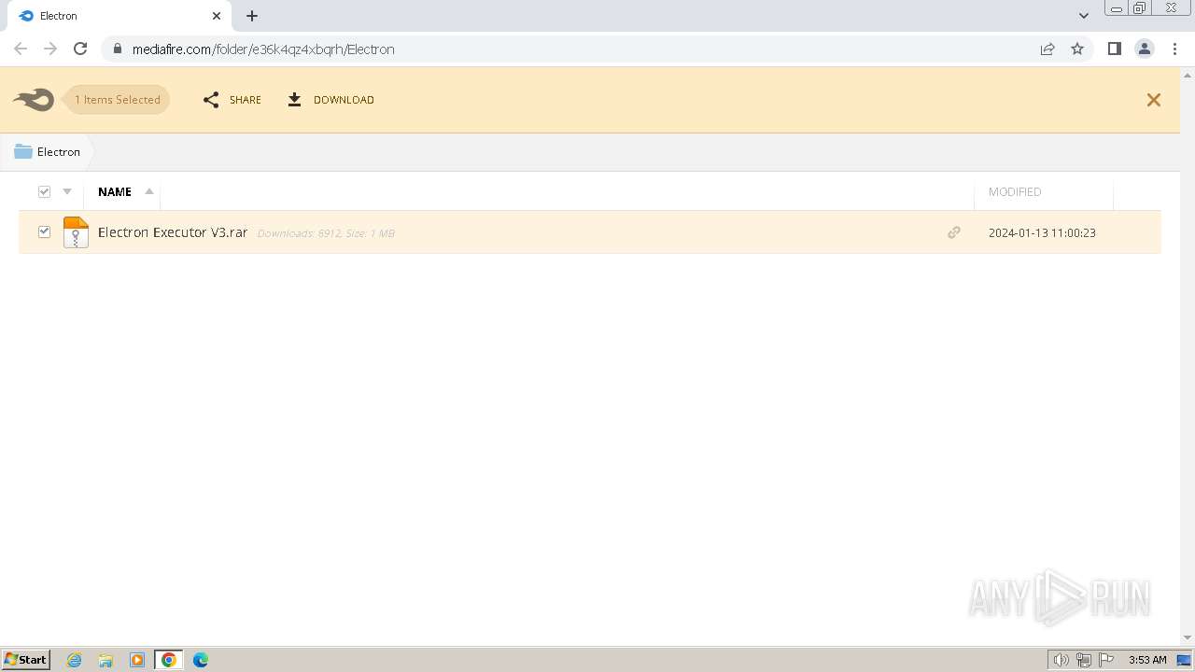
Task: Focus the address bar URL
Action: [263, 49]
